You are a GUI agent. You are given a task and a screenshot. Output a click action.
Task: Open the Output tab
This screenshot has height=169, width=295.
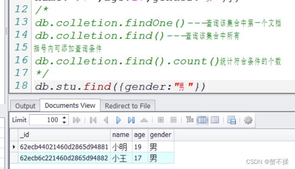pos(25,106)
